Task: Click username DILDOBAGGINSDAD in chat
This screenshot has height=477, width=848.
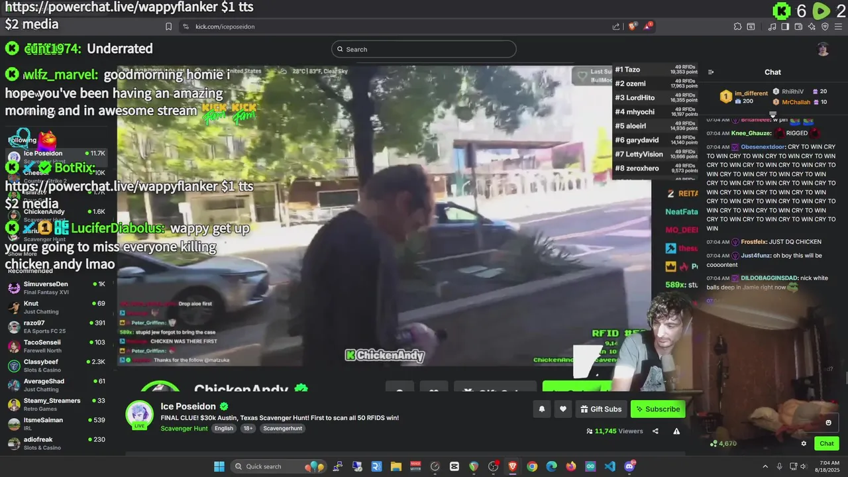Action: tap(768, 278)
